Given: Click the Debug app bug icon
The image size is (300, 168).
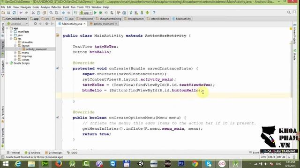Looking at the screenshot, I should 101,13.
